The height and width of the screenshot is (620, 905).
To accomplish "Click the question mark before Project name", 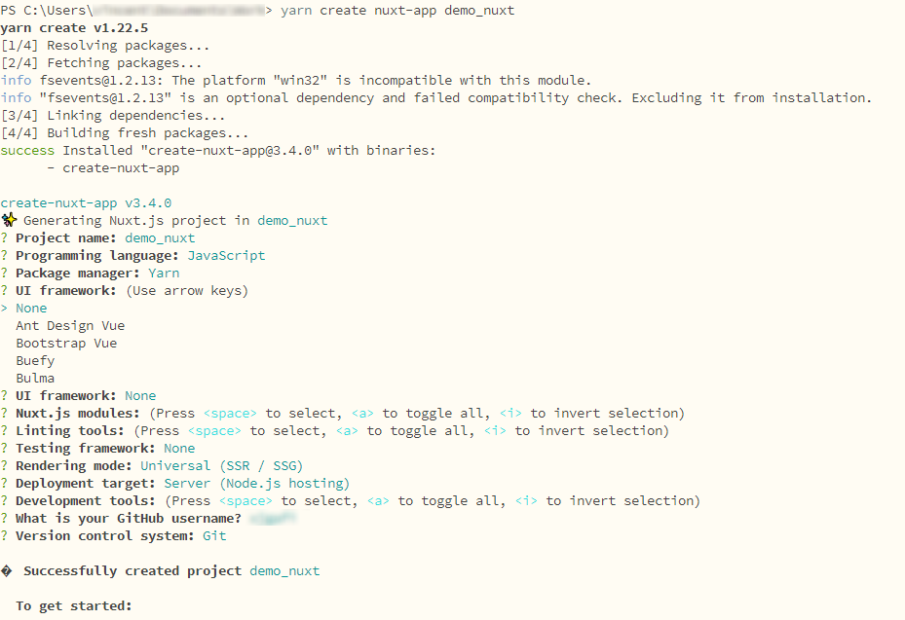I will pyautogui.click(x=4, y=238).
